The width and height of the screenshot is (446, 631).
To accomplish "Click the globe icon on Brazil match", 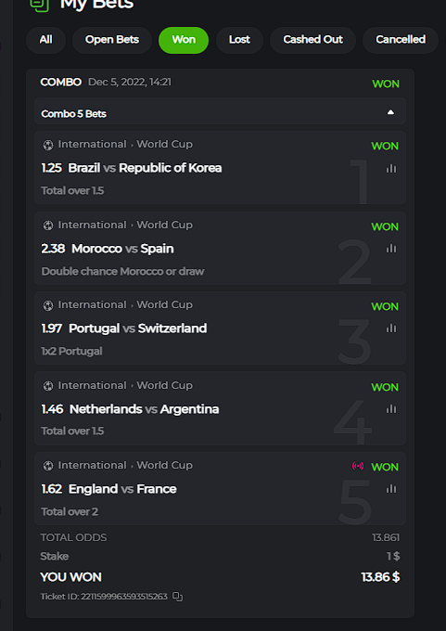I will (48, 145).
